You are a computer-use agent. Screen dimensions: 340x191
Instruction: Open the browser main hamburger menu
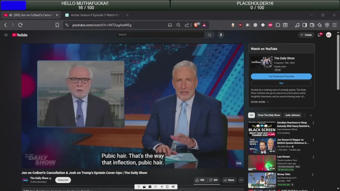point(334,25)
